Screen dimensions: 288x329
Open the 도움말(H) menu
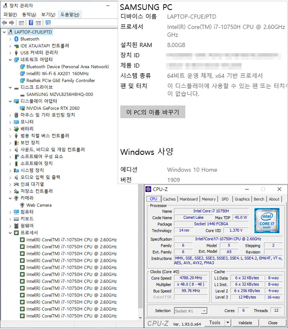[70, 14]
